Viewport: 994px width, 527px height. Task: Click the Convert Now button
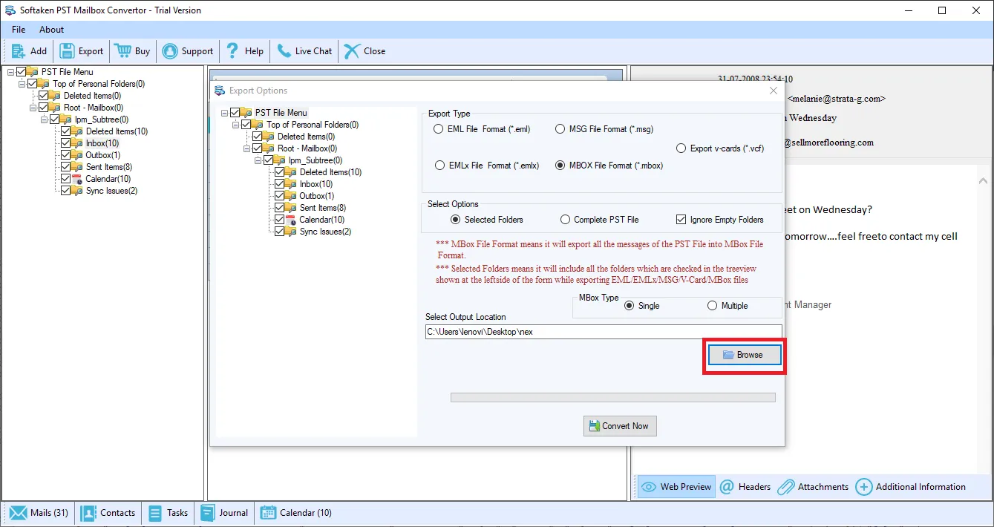[620, 426]
